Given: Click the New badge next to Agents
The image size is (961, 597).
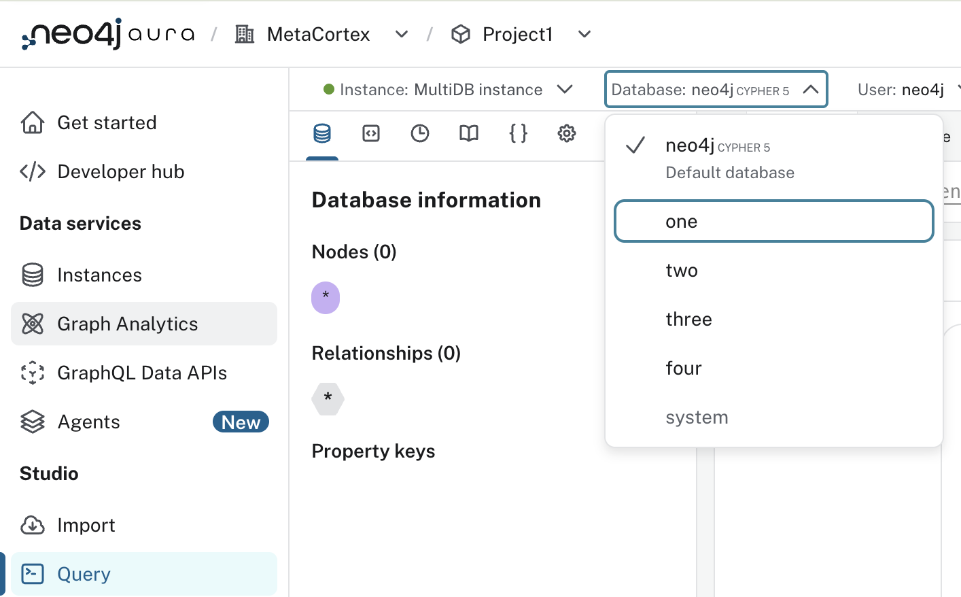Looking at the screenshot, I should click(x=241, y=422).
